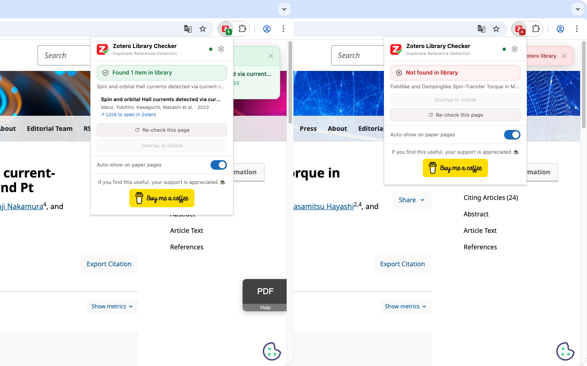587x366 pixels.
Task: Open settings gear in right Zotero popup
Action: coord(515,49)
